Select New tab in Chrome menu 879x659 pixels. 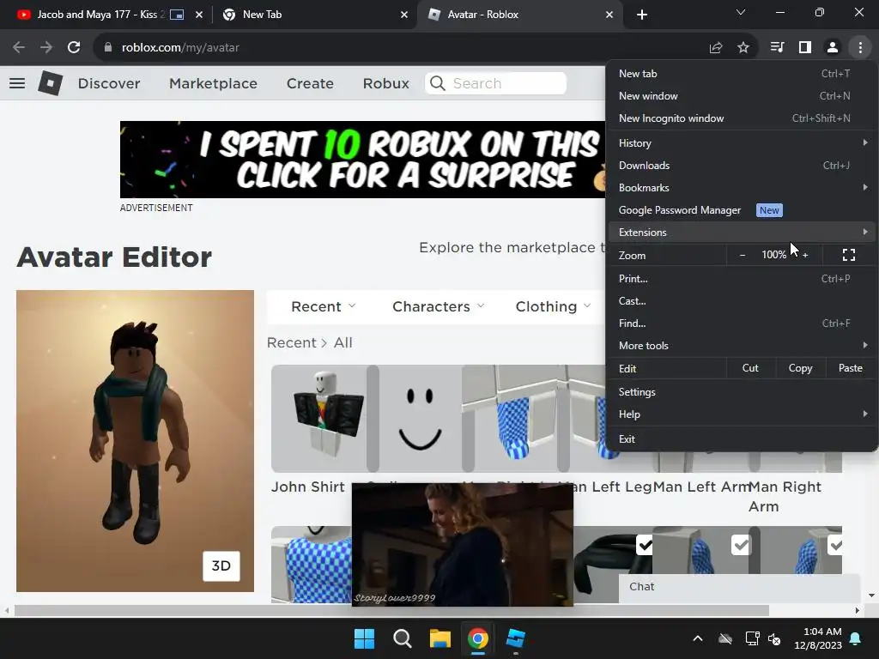pyautogui.click(x=743, y=74)
